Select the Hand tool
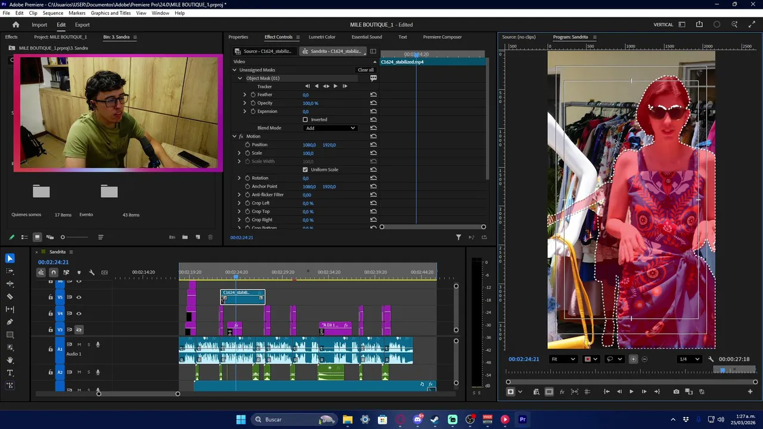This screenshot has width=763, height=429. (x=10, y=360)
